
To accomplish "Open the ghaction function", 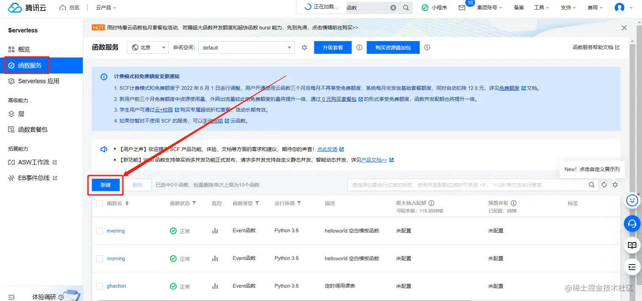I will pyautogui.click(x=116, y=286).
